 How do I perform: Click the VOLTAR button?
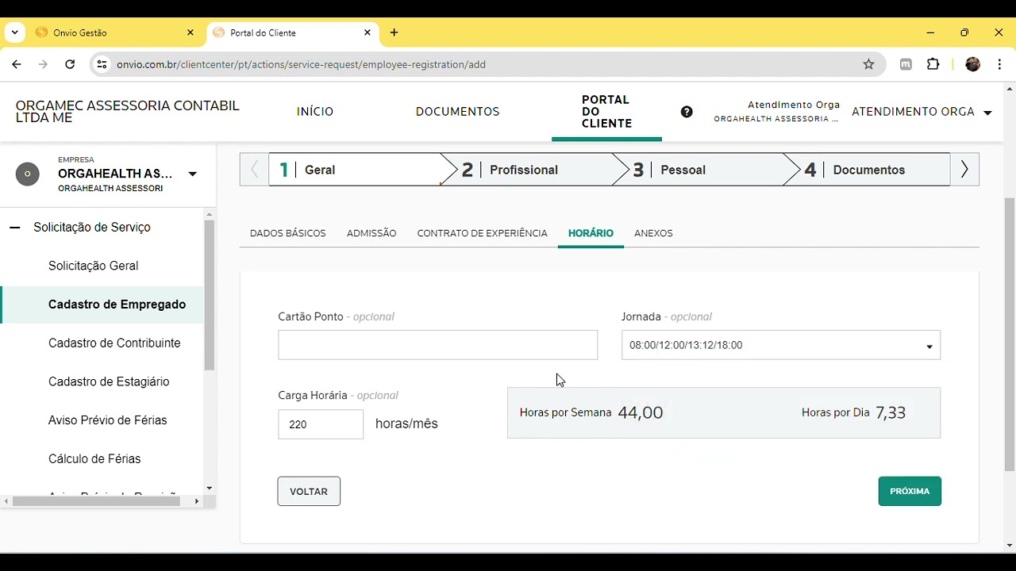[x=309, y=491]
